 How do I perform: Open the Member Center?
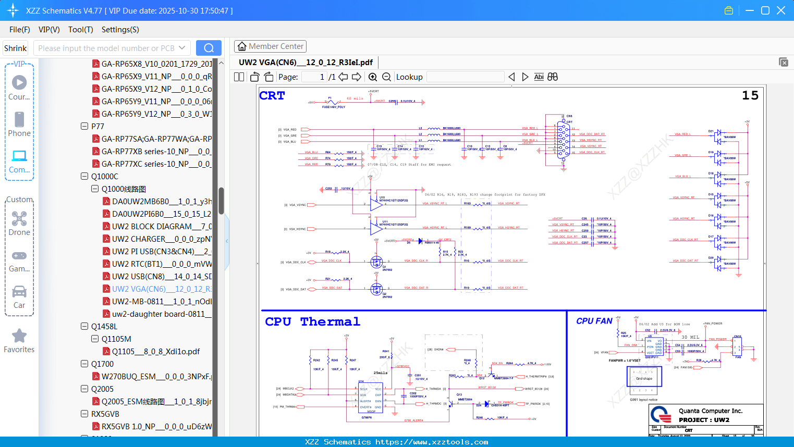pyautogui.click(x=270, y=46)
